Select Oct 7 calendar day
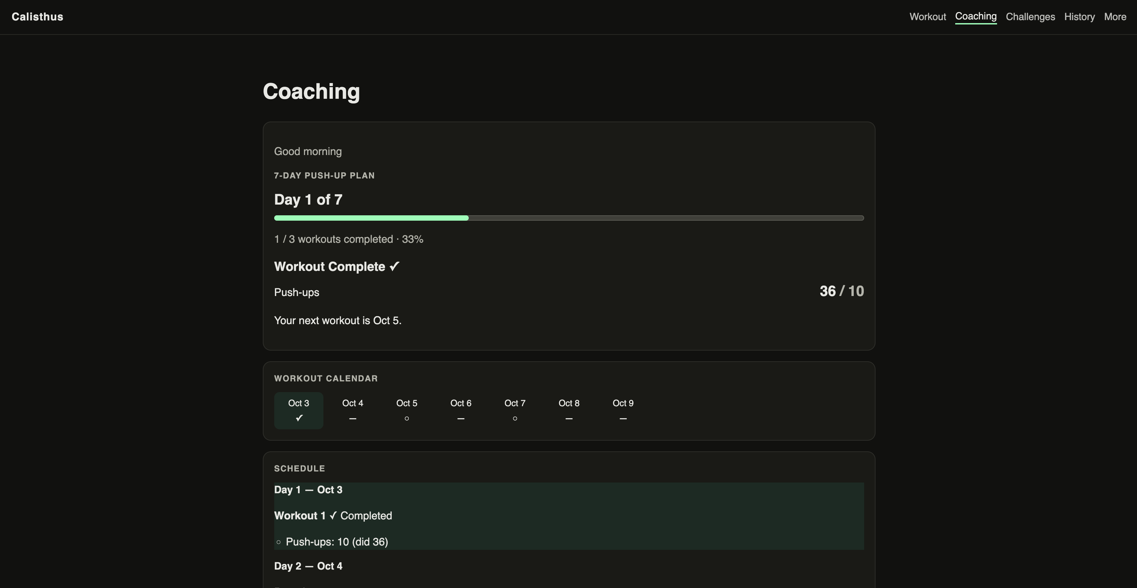This screenshot has width=1137, height=588. pyautogui.click(x=515, y=410)
